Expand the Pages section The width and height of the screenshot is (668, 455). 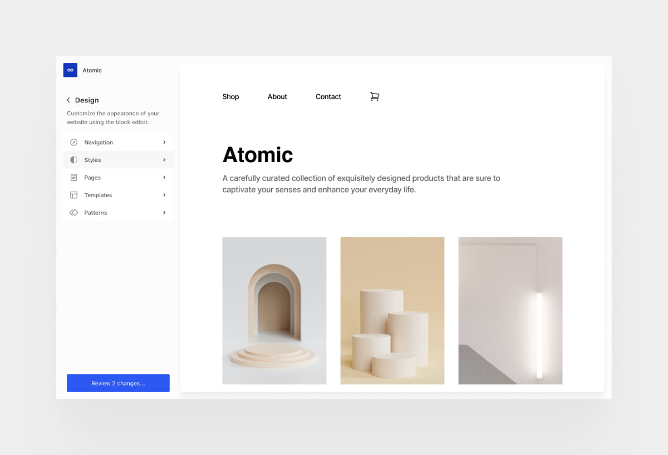pyautogui.click(x=164, y=177)
